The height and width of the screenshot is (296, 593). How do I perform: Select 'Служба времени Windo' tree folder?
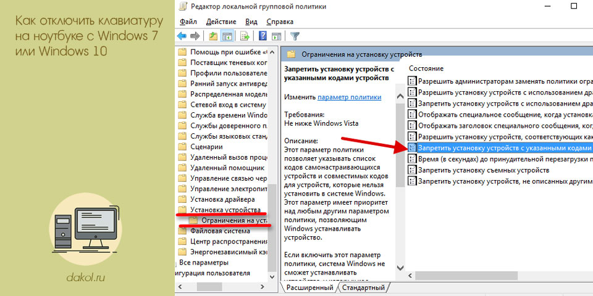(x=229, y=115)
